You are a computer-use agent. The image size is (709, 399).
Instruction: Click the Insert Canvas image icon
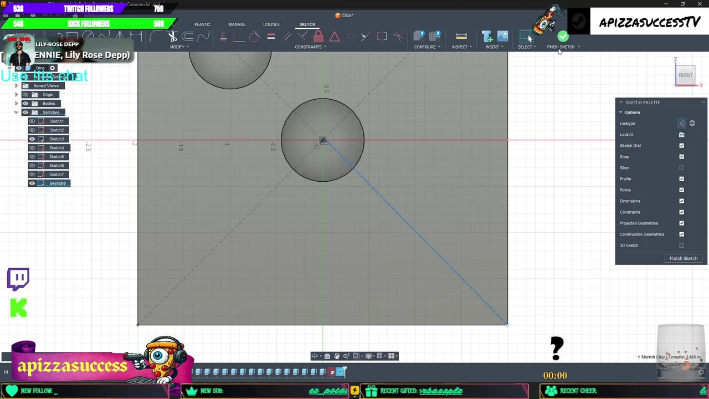502,37
